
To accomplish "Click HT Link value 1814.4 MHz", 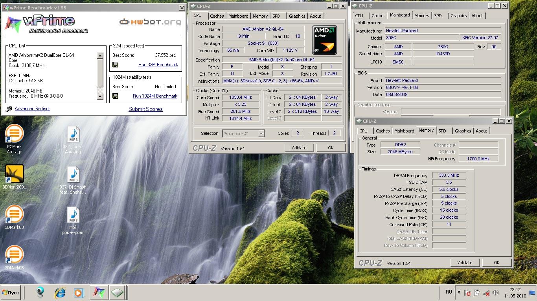I will click(x=241, y=118).
